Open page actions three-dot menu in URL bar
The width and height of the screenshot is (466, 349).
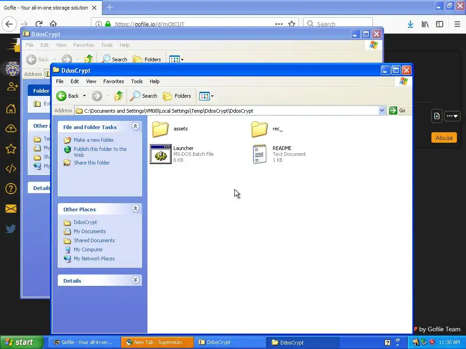(x=279, y=24)
